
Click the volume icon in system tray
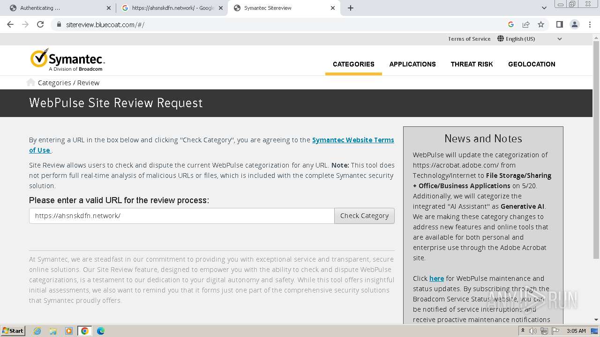pos(533,331)
